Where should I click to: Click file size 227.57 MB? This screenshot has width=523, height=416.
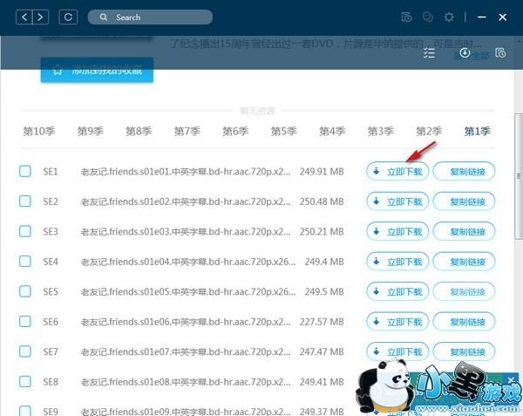point(322,322)
